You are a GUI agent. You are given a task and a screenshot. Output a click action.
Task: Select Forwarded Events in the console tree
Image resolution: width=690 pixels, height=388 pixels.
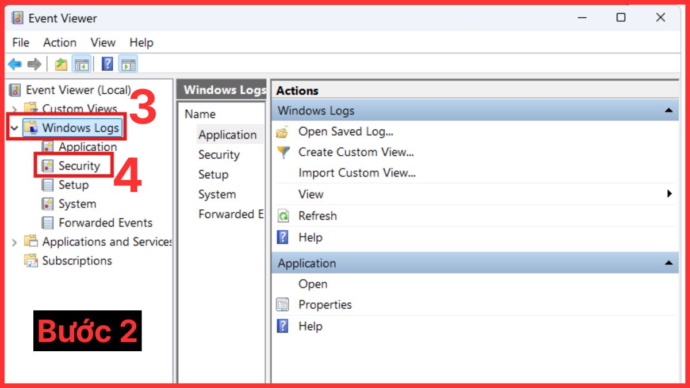106,222
